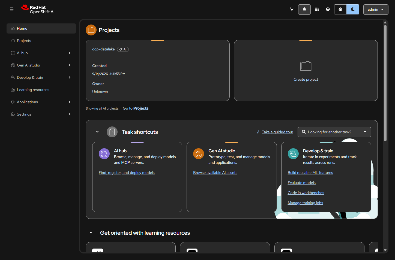Open the notifications bell

pos(304,9)
